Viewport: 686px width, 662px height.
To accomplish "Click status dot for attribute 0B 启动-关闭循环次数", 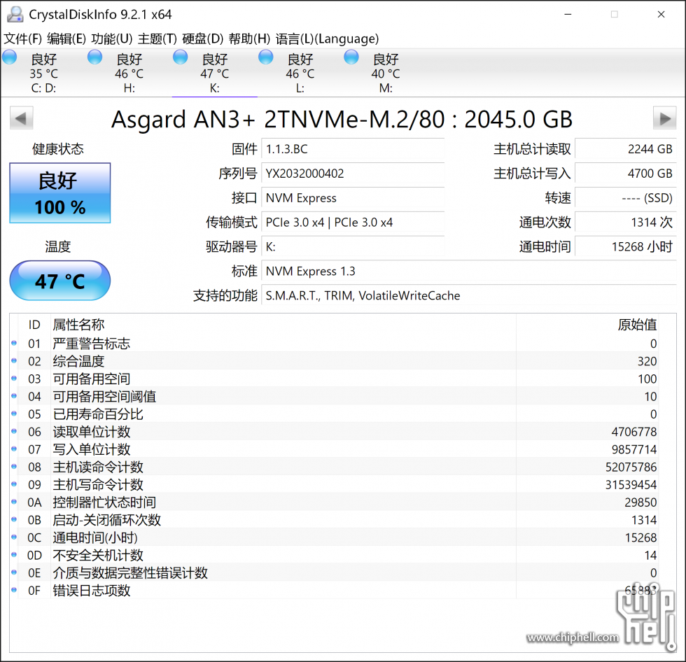I will pyautogui.click(x=14, y=519).
